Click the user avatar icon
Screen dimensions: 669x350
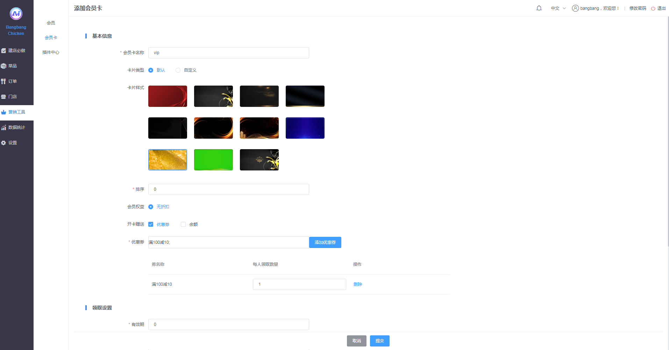click(x=575, y=8)
